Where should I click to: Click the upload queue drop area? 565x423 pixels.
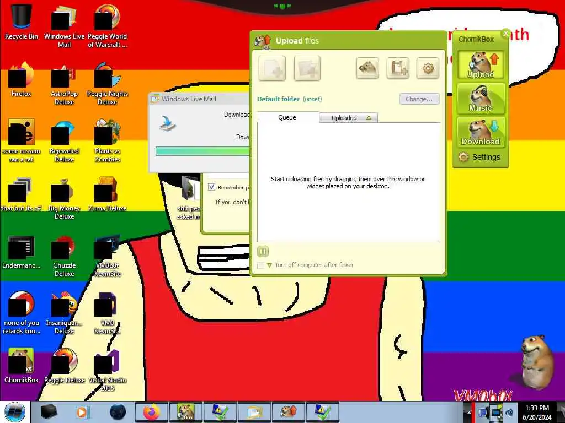pos(349,182)
